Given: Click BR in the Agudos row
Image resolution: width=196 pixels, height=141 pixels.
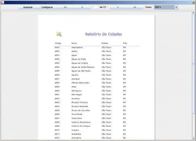Looking at the screenshot, I should pyautogui.click(x=124, y=75).
